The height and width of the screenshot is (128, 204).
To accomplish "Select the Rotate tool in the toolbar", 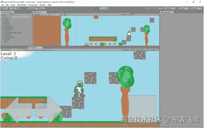I will tap(13, 9).
